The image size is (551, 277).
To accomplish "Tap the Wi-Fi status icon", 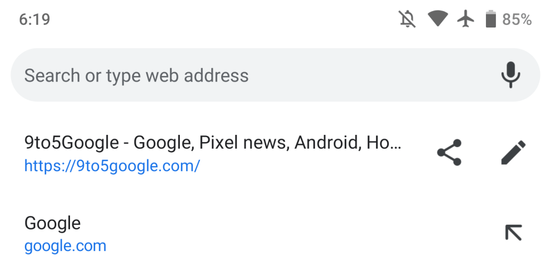I will (x=438, y=20).
